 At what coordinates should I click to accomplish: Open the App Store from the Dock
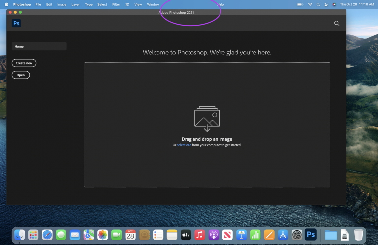click(283, 235)
